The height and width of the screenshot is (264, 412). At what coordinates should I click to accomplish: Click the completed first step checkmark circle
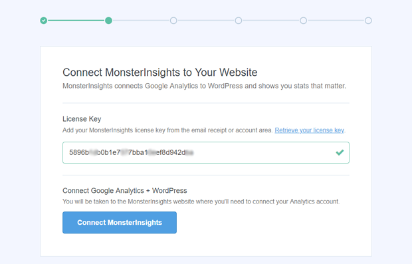click(x=44, y=21)
